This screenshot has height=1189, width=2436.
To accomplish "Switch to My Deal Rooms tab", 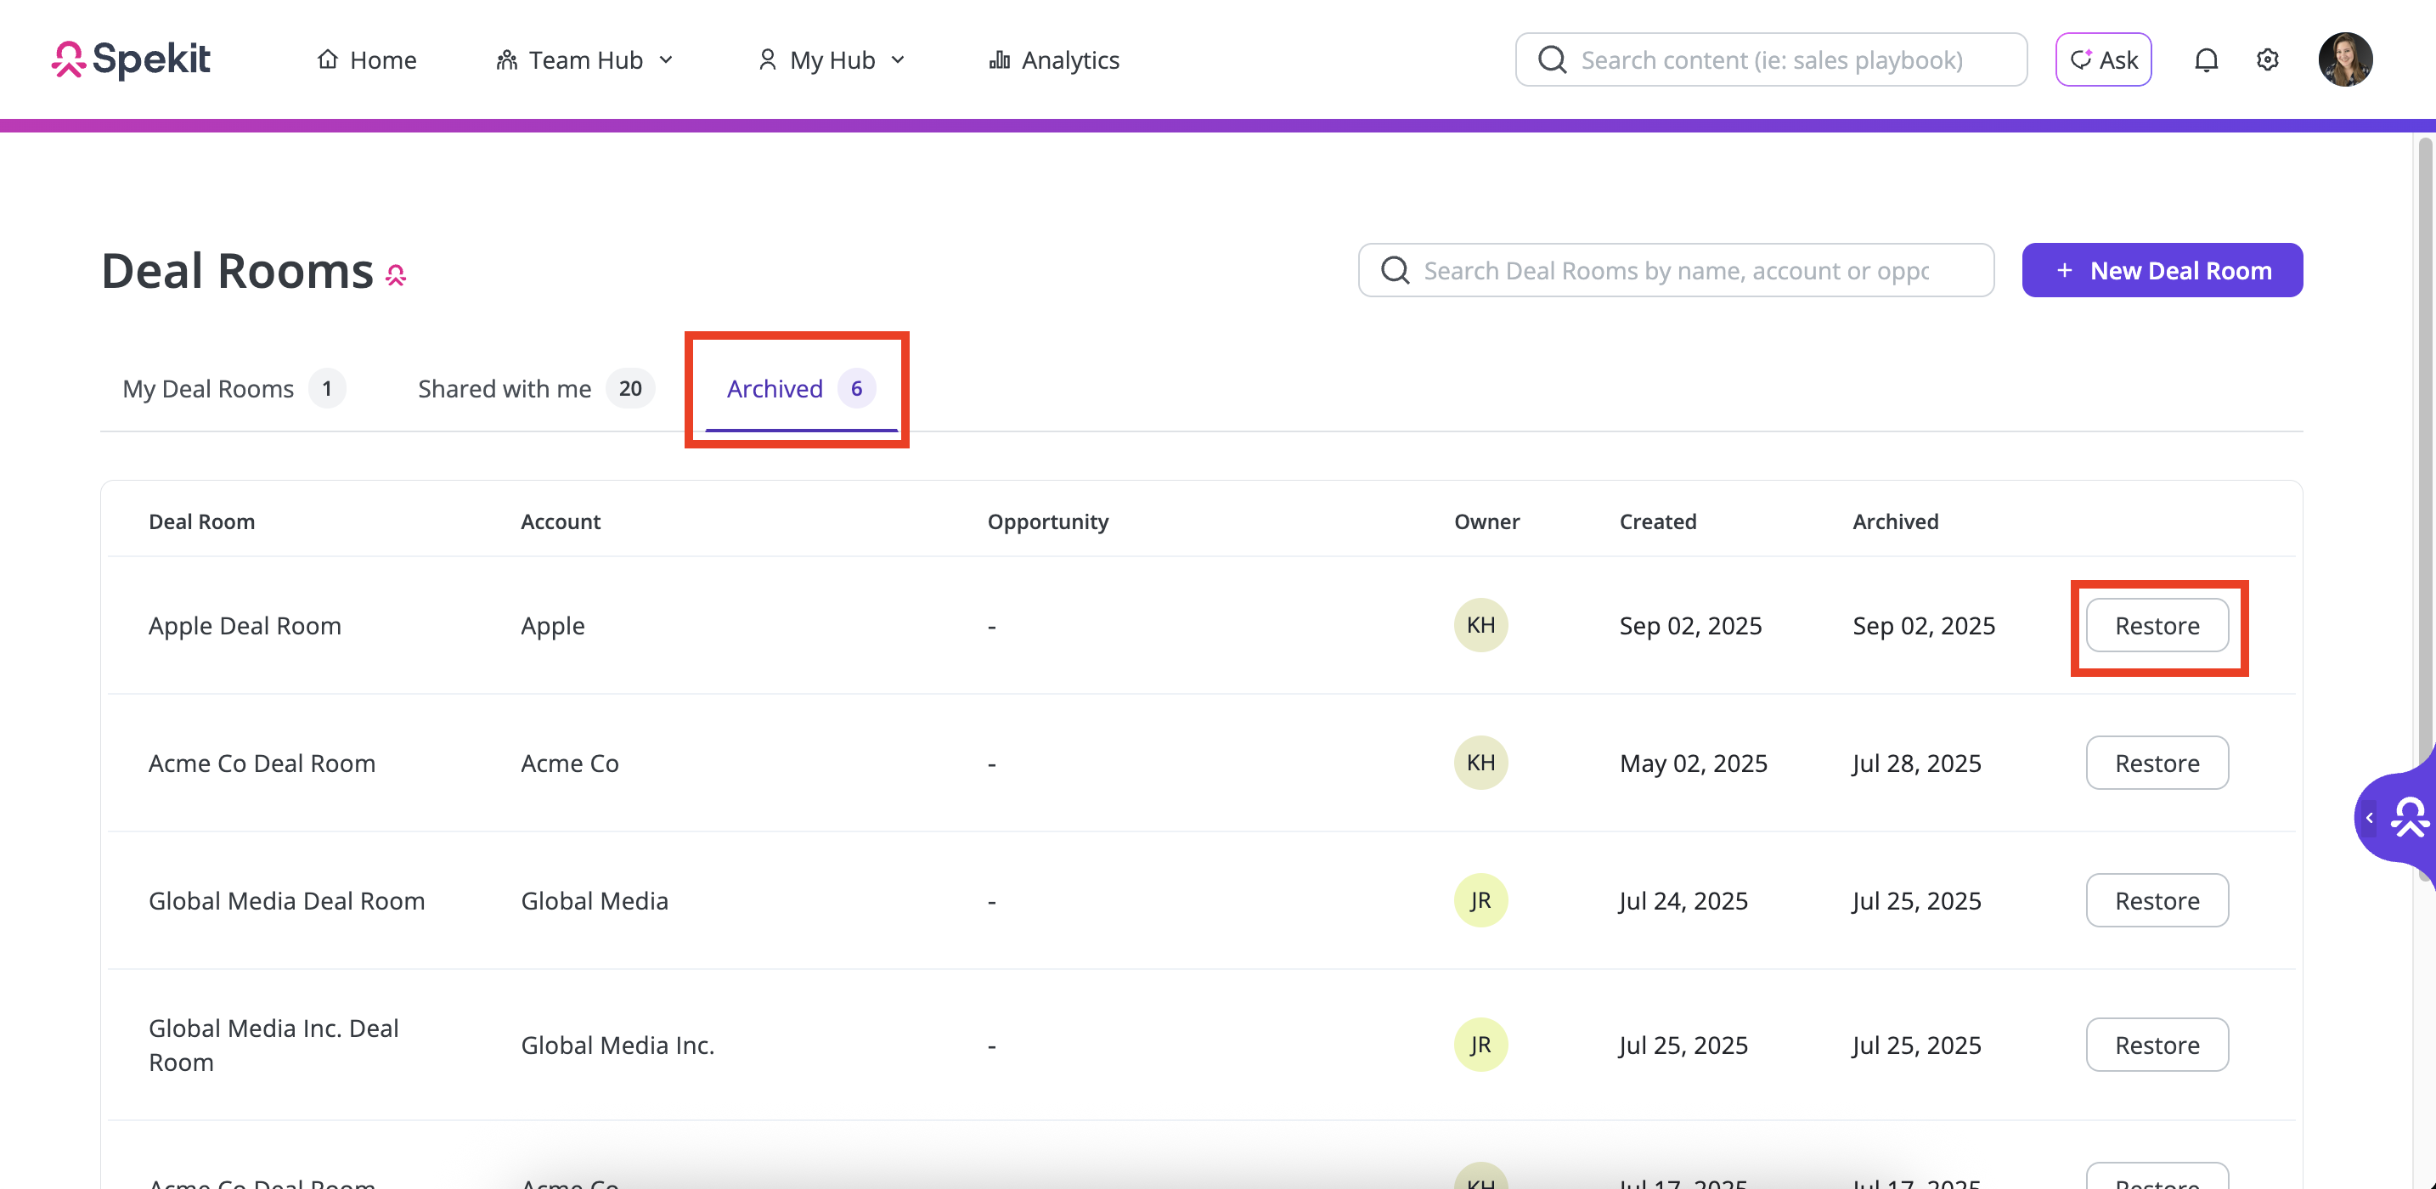I will tap(233, 389).
